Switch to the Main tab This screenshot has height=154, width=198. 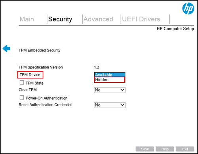(x=27, y=19)
